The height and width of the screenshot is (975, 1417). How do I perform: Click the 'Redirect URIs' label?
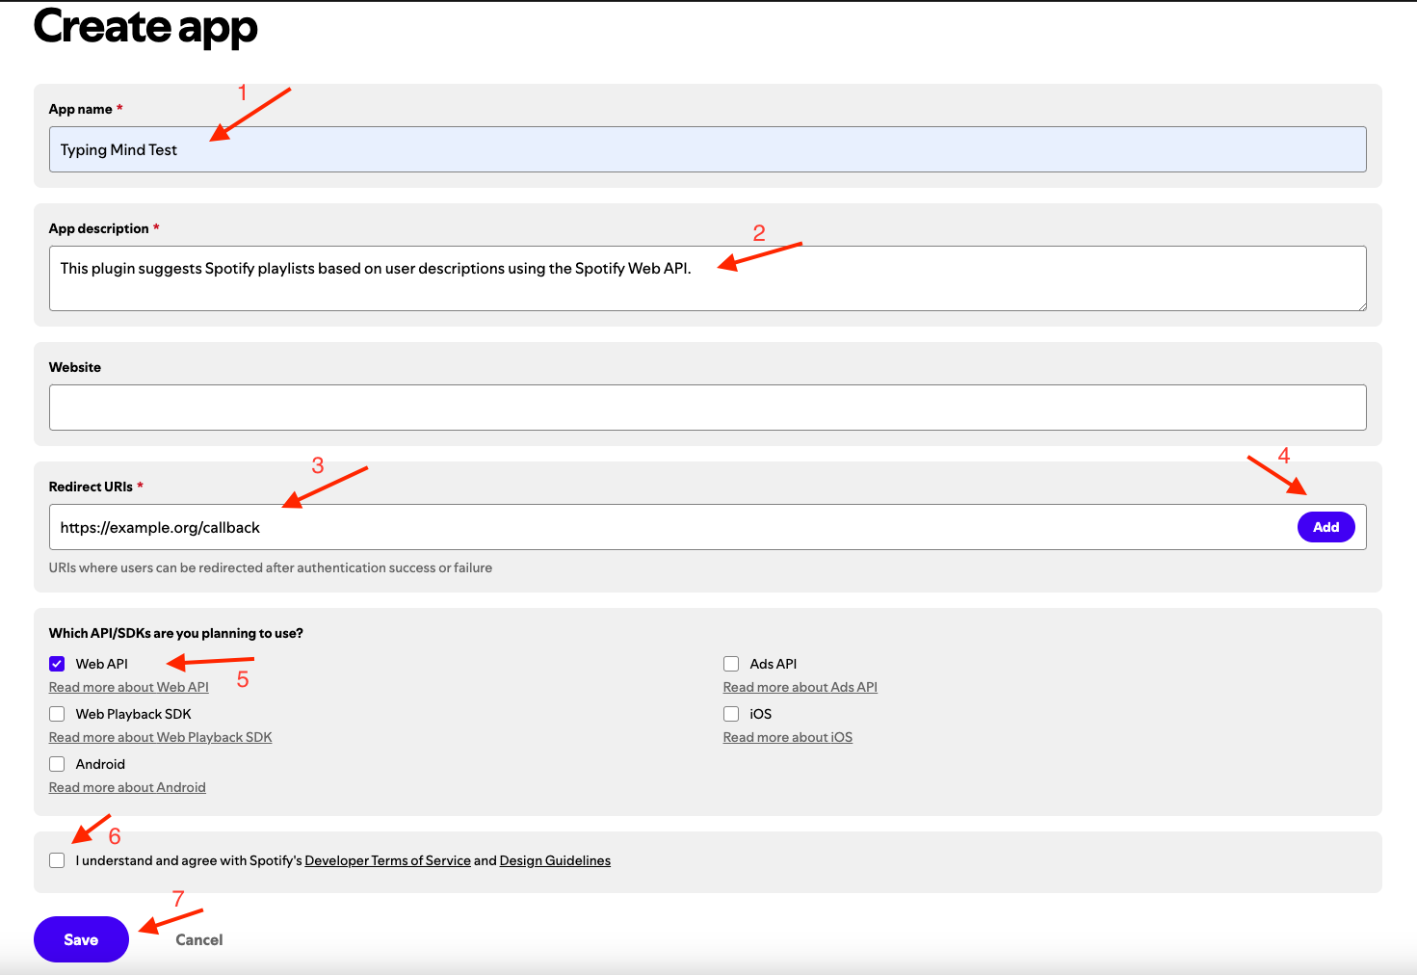[x=91, y=487]
